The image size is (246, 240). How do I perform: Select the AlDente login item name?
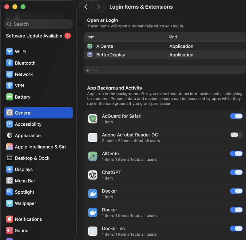pos(105,46)
